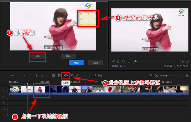This screenshot has height=122, width=191.
Task: Click the mosaic dialog vertical scrollbar
Action: 107,26
